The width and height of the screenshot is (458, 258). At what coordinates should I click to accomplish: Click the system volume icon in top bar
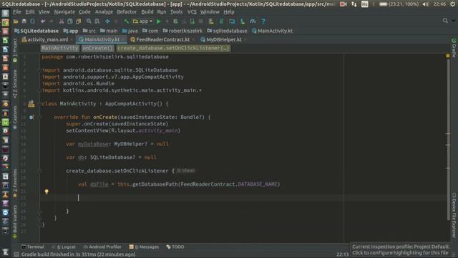426,4
